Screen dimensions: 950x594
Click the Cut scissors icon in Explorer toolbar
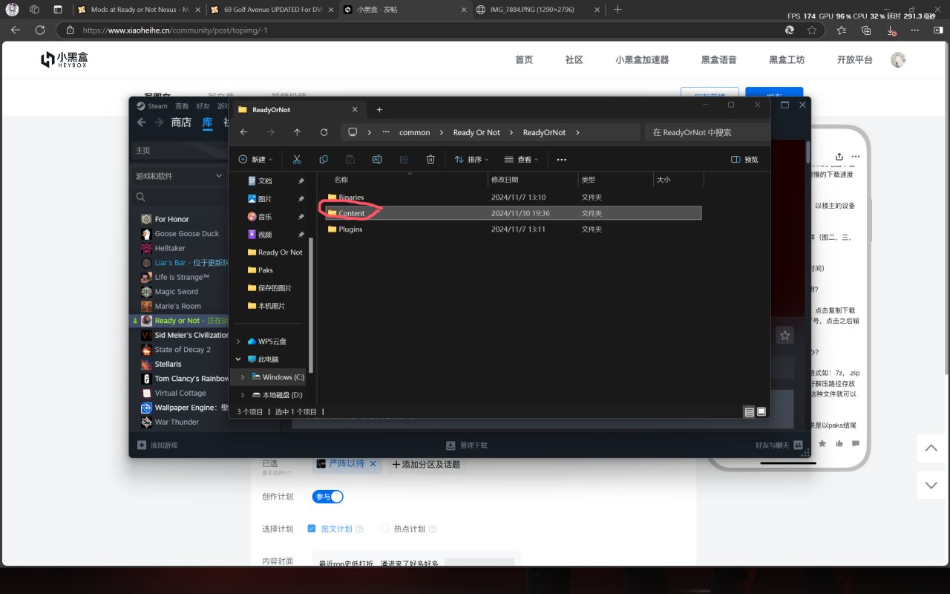pyautogui.click(x=297, y=160)
